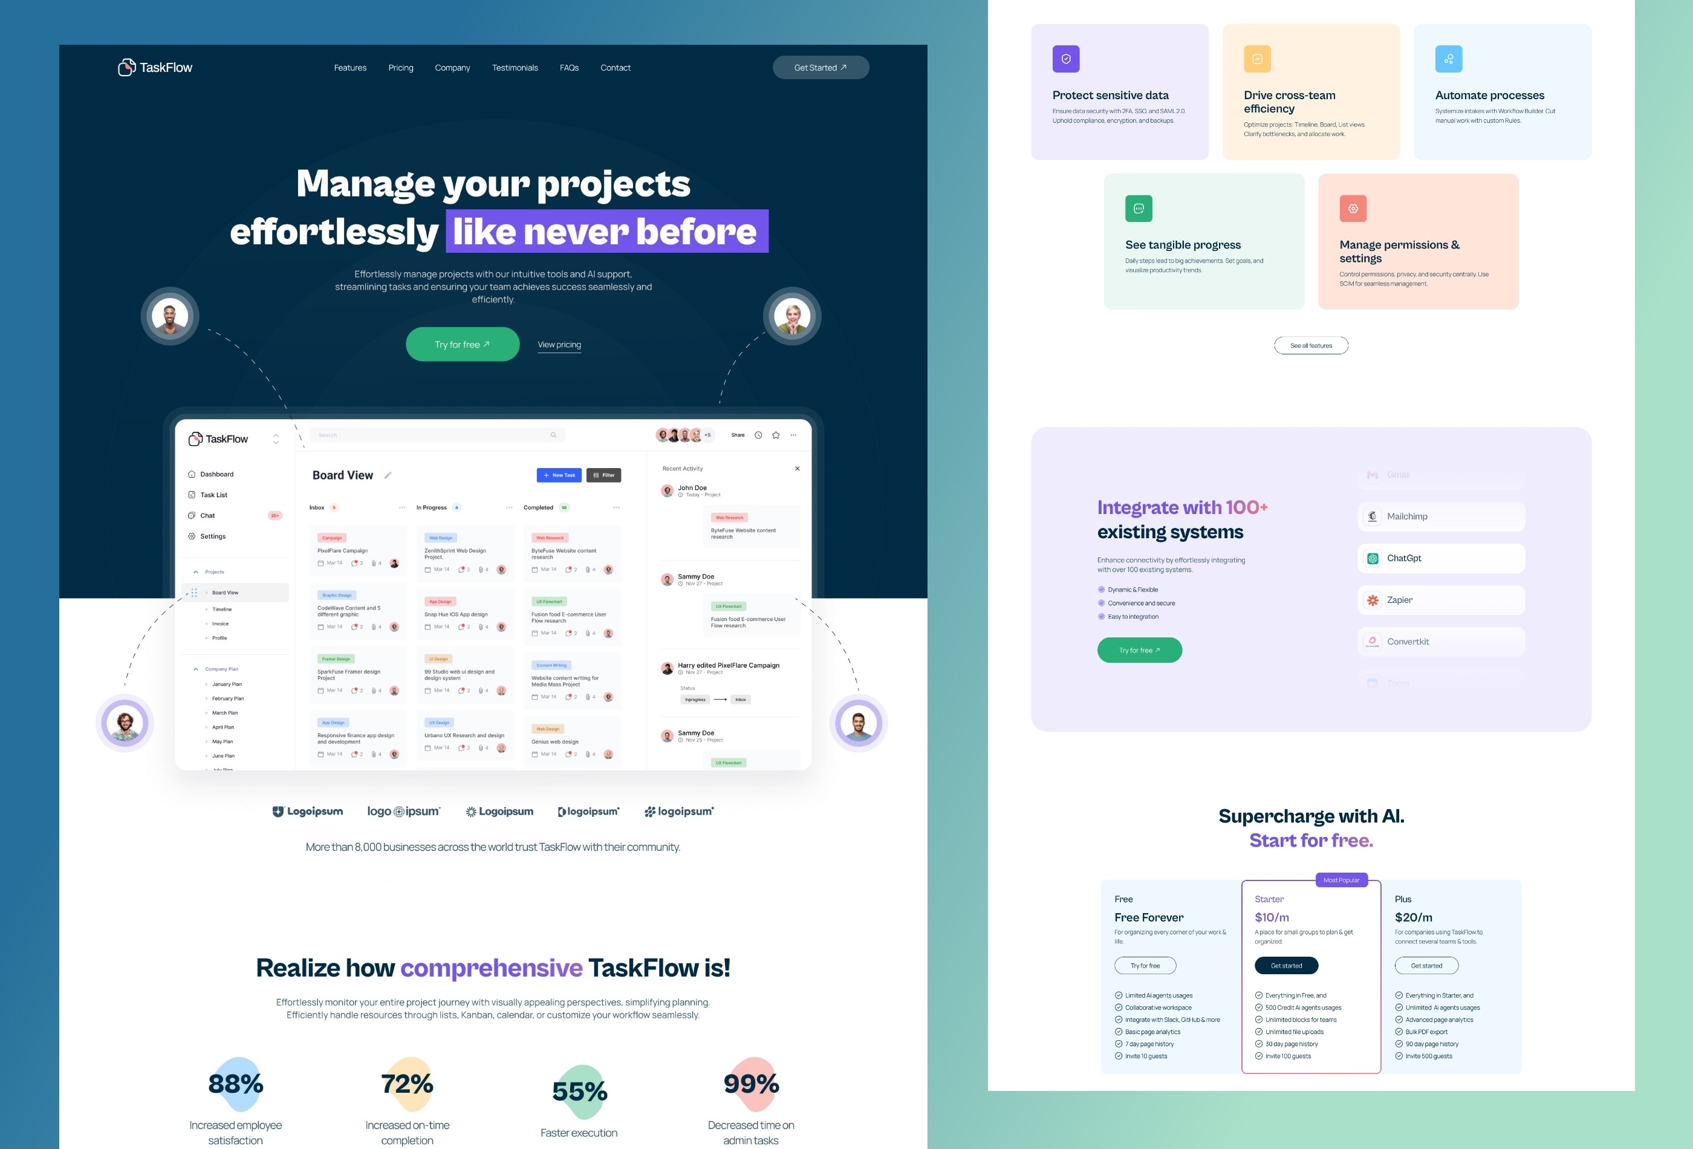Select the Pricing menu item
1693x1149 pixels.
coord(401,67)
